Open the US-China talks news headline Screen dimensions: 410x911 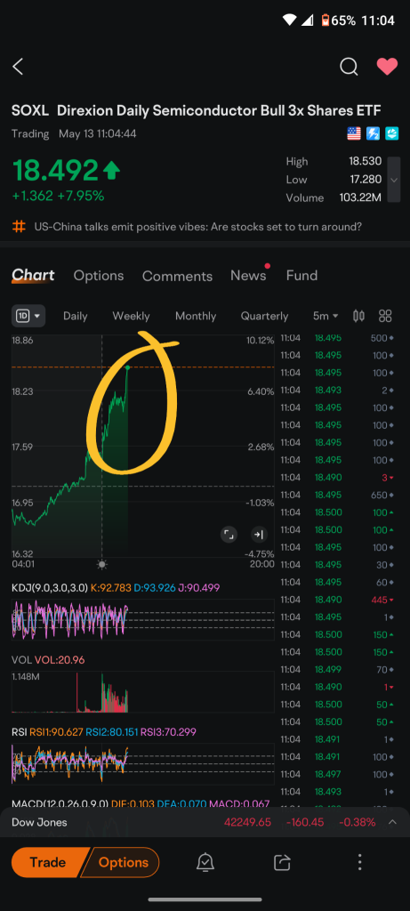coord(198,227)
